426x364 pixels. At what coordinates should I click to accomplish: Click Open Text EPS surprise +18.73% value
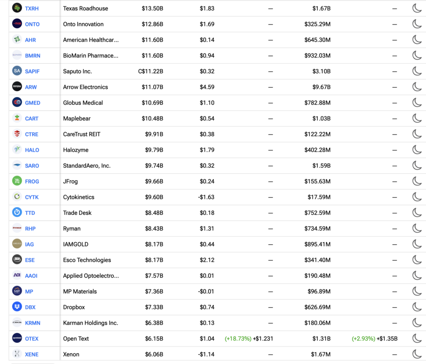coord(238,339)
